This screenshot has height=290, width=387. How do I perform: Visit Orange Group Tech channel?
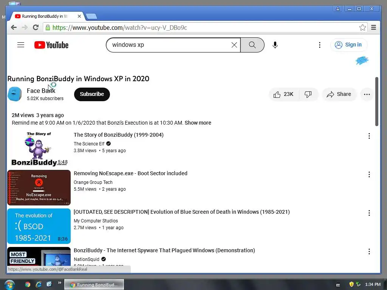coord(93,182)
